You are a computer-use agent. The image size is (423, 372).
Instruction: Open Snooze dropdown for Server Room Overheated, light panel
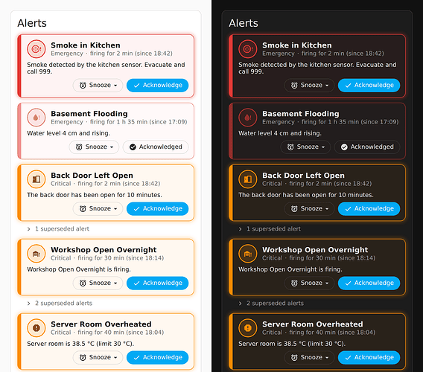(x=98, y=357)
